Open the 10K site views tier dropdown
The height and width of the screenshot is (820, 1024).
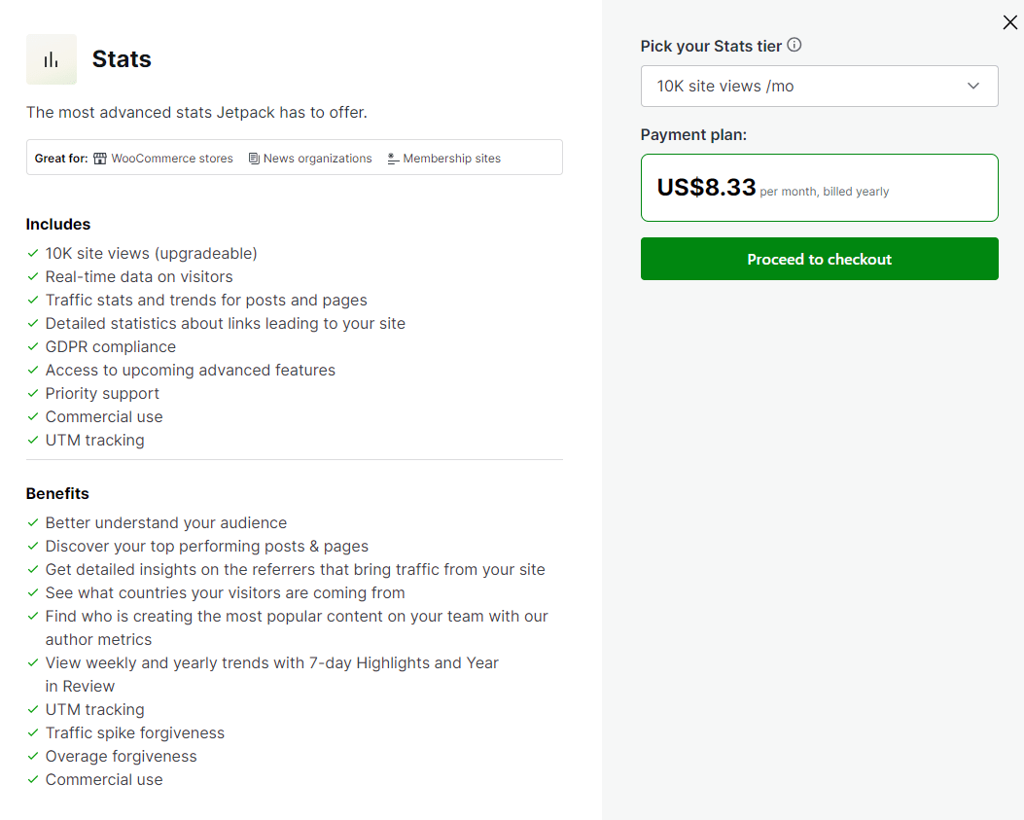click(x=819, y=87)
